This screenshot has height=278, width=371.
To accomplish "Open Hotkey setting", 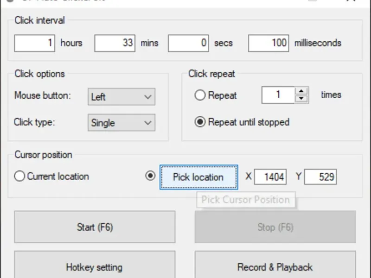I will tap(95, 267).
